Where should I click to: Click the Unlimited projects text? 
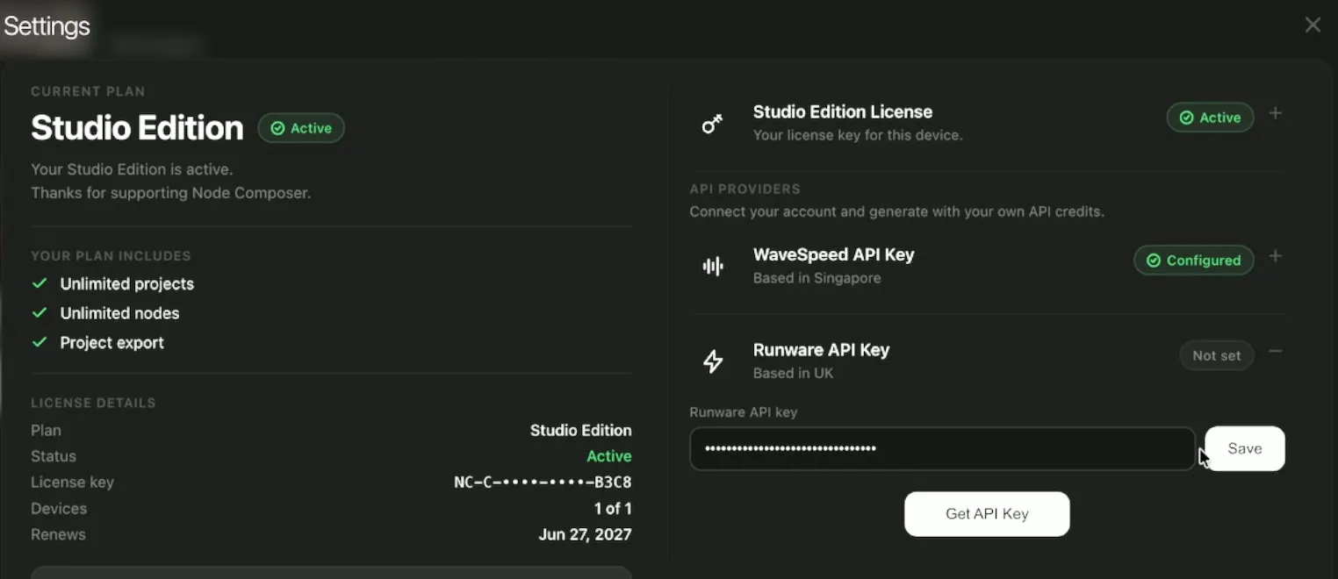click(x=127, y=283)
